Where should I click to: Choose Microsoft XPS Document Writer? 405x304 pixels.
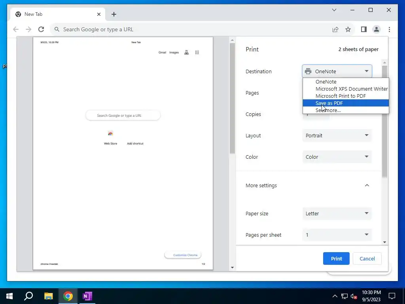point(346,89)
